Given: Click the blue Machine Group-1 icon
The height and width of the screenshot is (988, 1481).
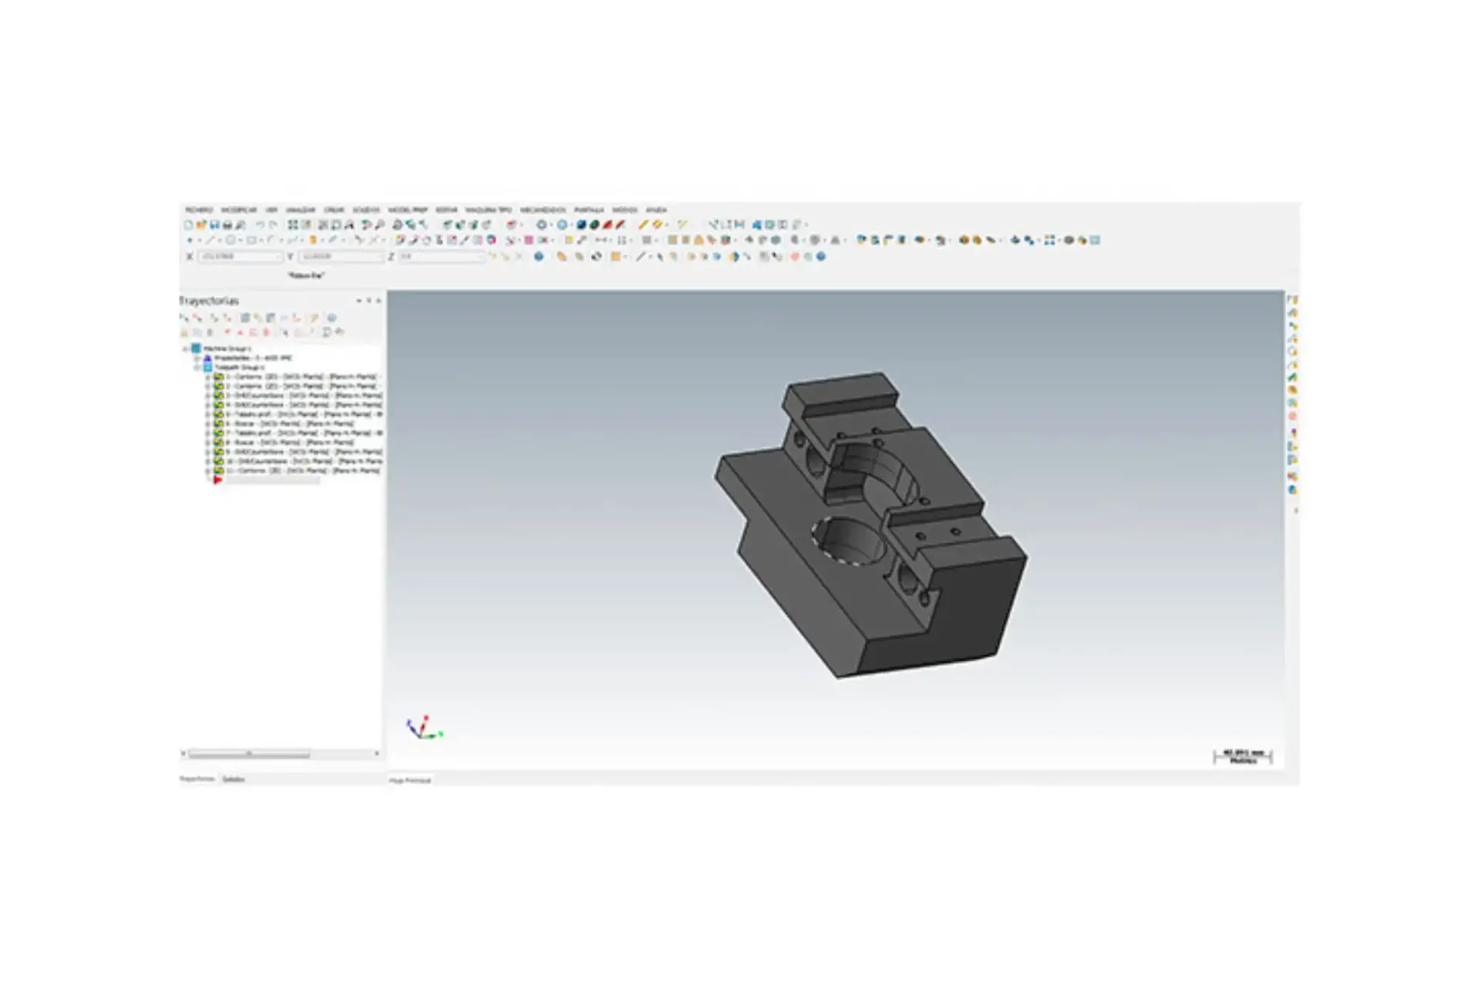Looking at the screenshot, I should click(x=195, y=349).
